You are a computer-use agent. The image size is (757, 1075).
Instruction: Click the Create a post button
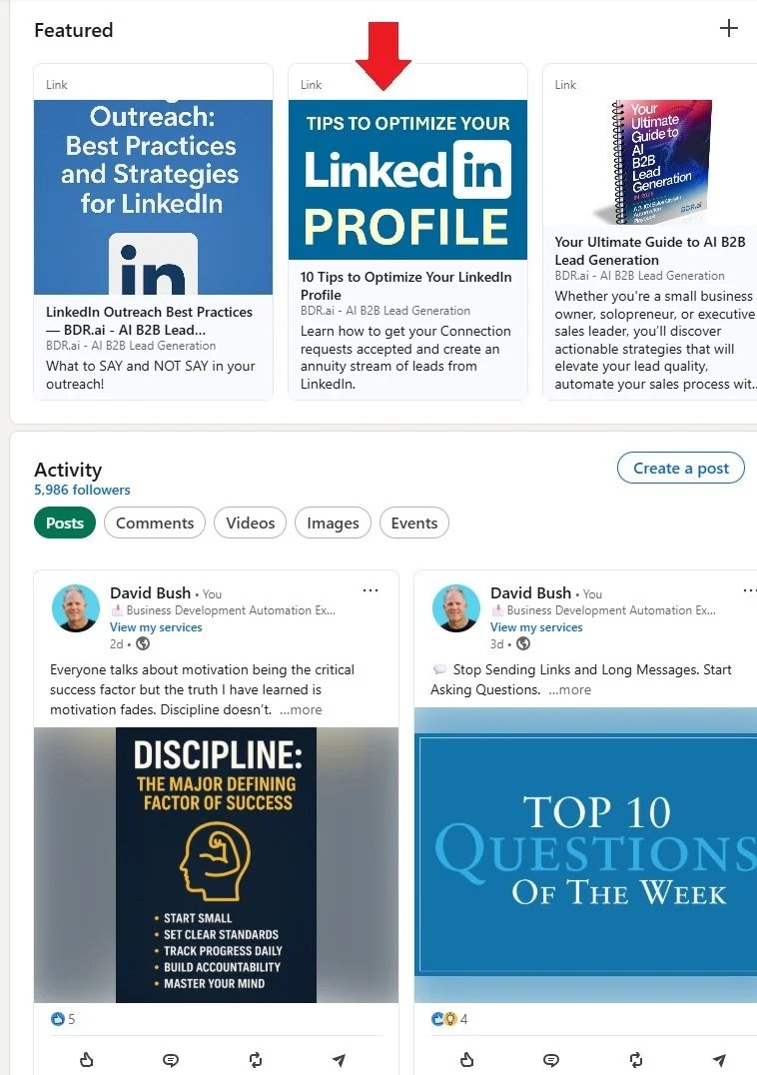click(x=681, y=469)
